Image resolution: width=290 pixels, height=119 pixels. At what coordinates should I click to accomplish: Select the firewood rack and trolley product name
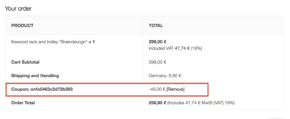[49, 42]
